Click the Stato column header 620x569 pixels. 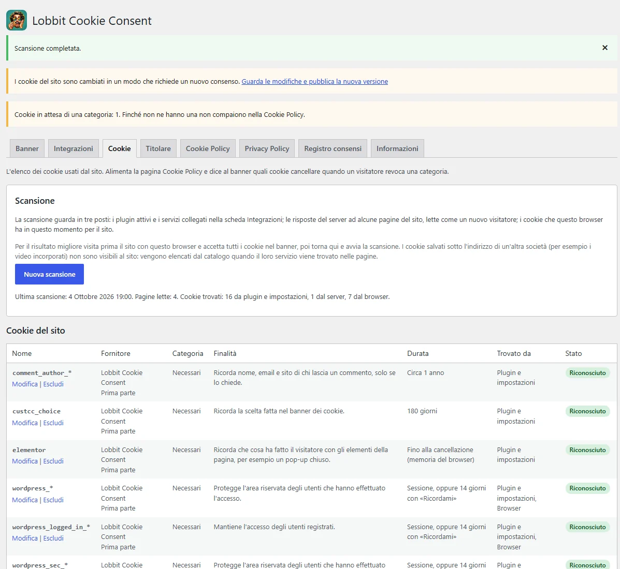pos(573,353)
